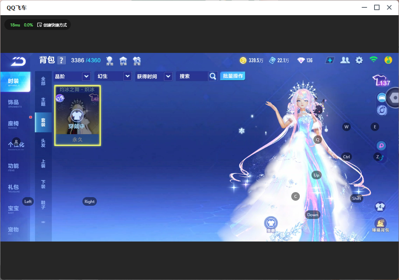Click the Shift key overlay button
This screenshot has width=399, height=280.
click(357, 198)
